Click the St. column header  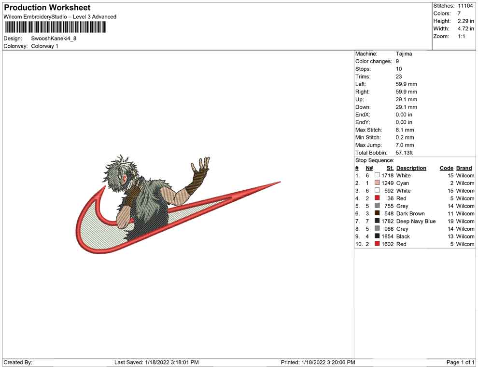[390, 168]
